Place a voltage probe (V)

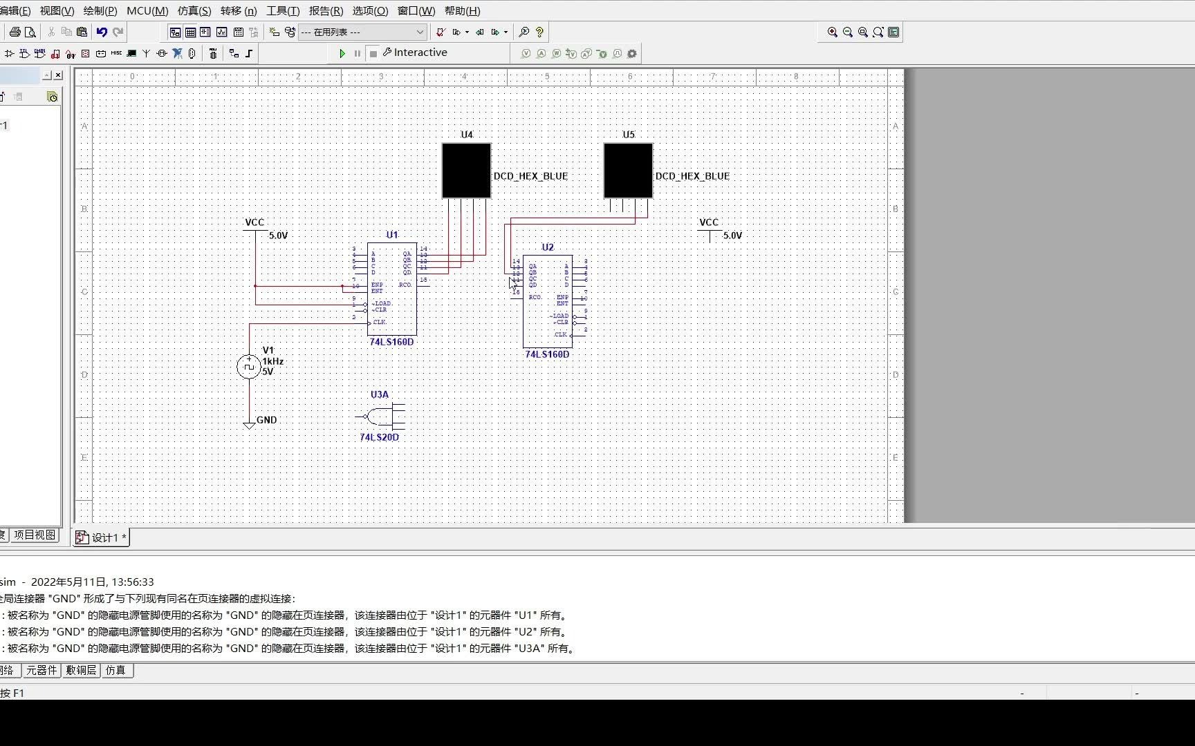tap(526, 53)
